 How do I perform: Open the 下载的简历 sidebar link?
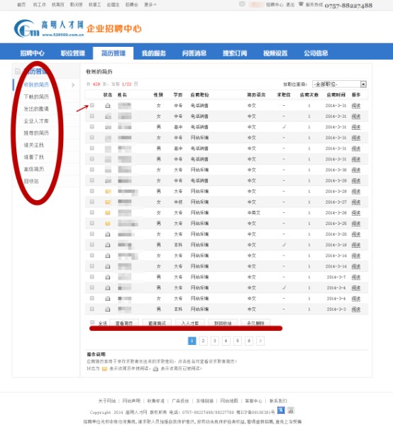(36, 97)
